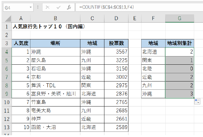Click the Cancel (X) formula bar icon
This screenshot has width=203, height=137.
(x=47, y=7)
